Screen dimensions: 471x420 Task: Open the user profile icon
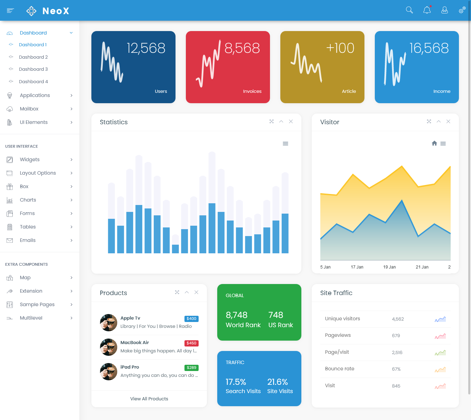445,10
